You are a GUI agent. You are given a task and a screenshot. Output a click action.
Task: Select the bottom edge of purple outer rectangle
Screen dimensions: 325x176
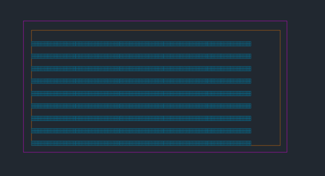tap(155, 152)
